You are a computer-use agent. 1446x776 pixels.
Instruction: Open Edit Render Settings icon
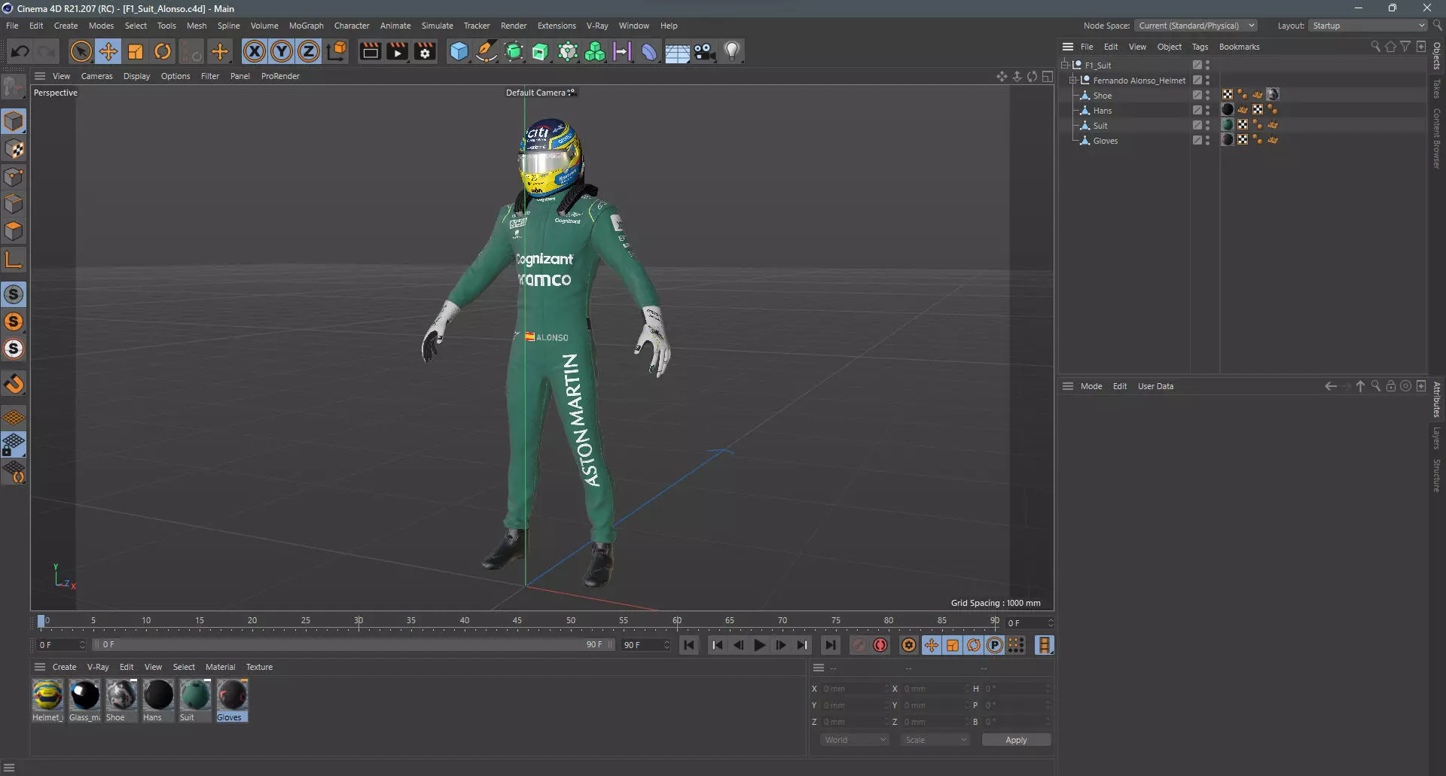pyautogui.click(x=426, y=51)
